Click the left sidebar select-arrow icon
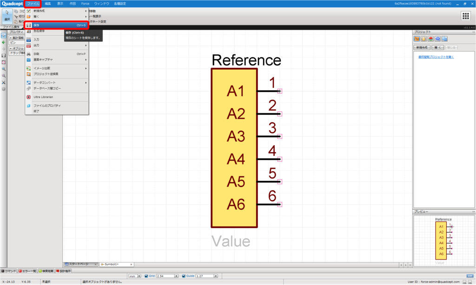 pyautogui.click(x=4, y=35)
